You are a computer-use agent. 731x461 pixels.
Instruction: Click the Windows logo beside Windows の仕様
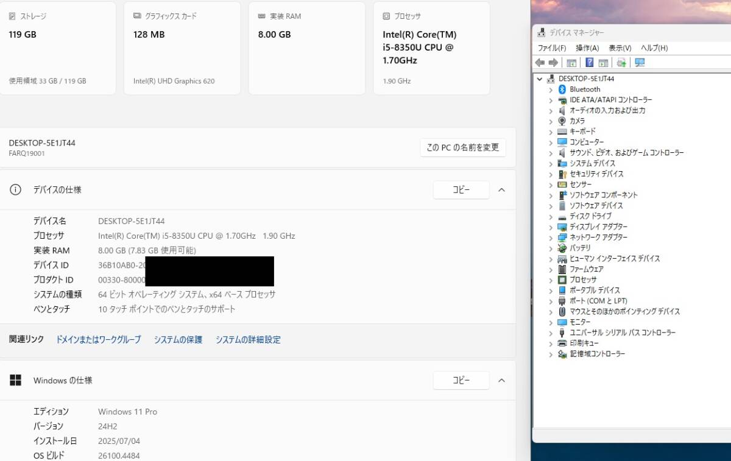15,380
